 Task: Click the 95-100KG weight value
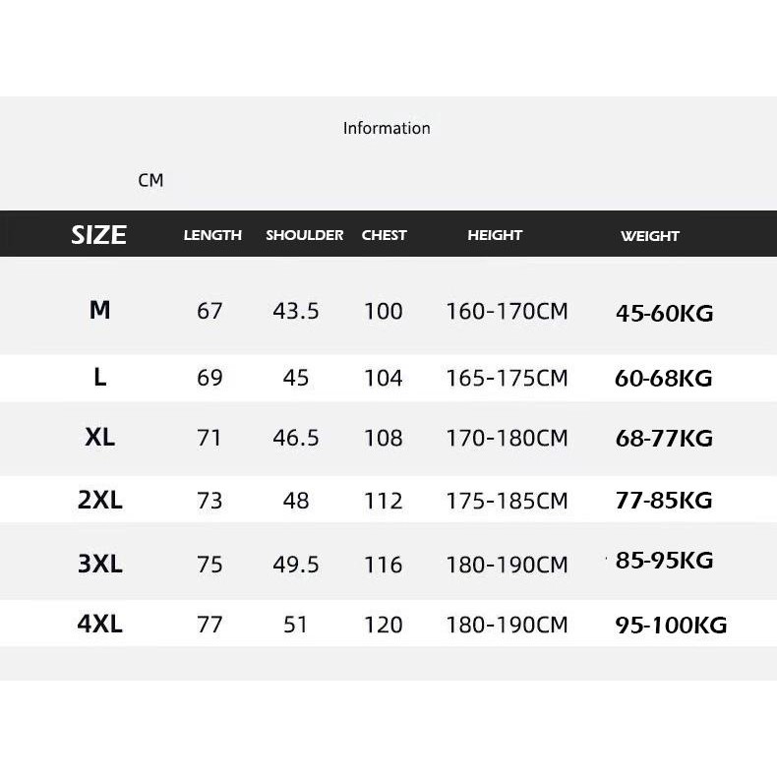click(x=671, y=625)
